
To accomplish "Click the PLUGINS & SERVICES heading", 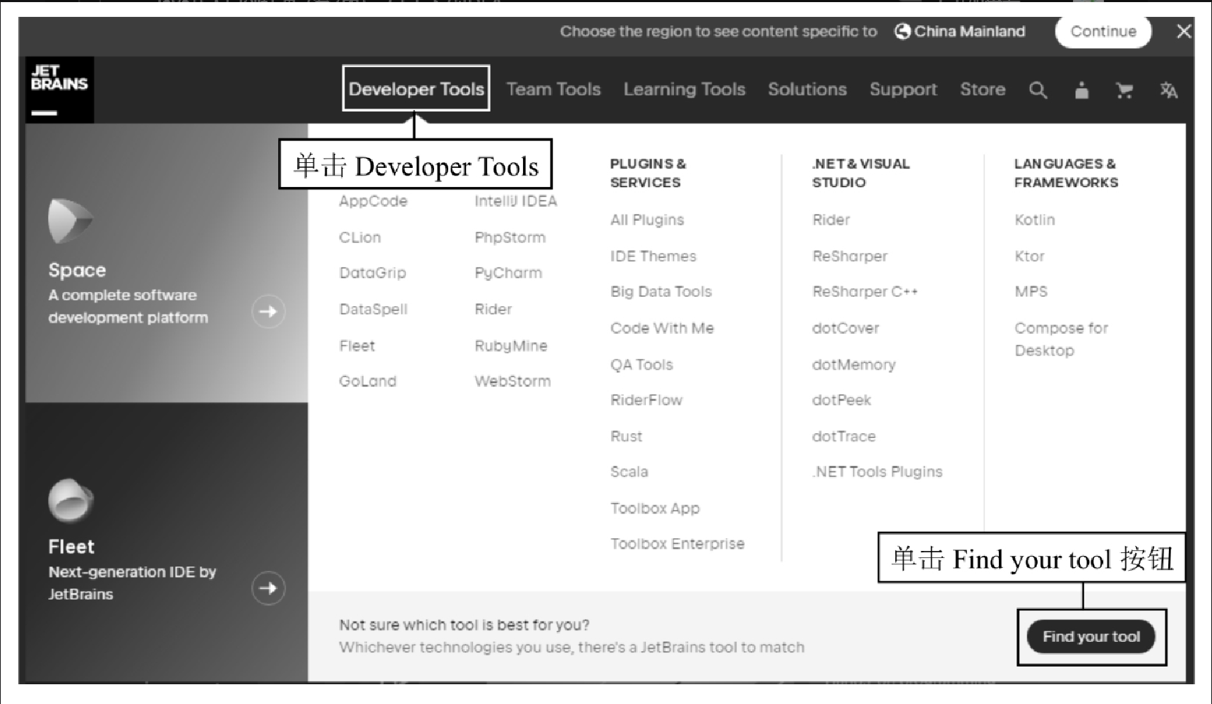I will pyautogui.click(x=647, y=173).
